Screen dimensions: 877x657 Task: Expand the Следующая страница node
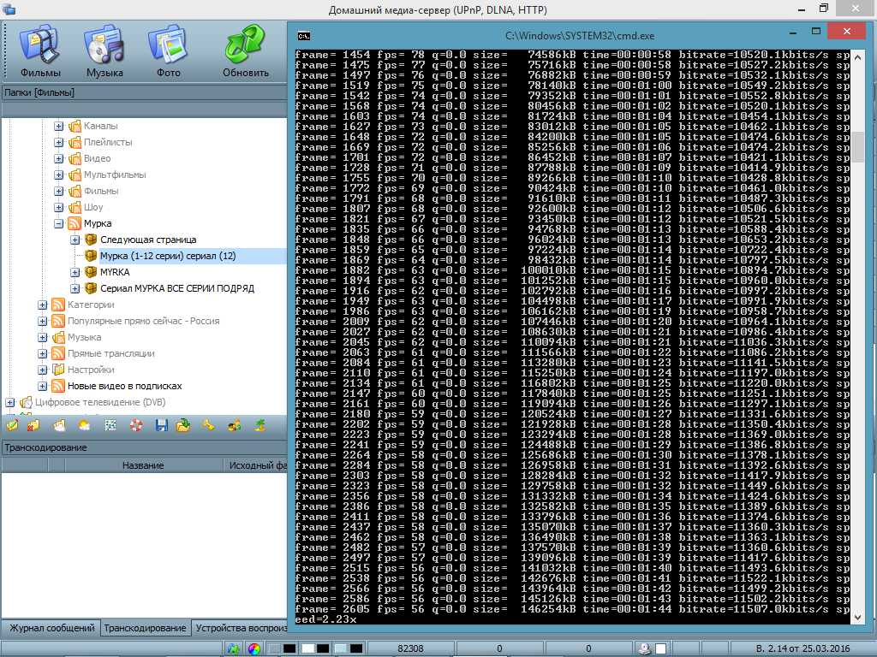click(x=75, y=240)
